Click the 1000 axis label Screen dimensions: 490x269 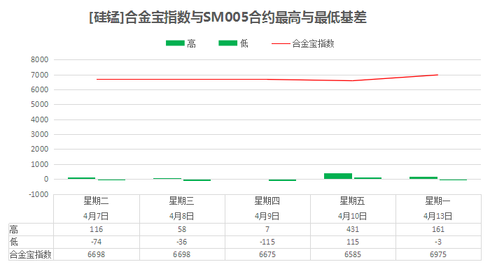coord(40,164)
